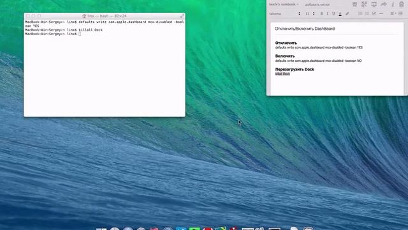Open the text alignment dropdown
Screen dimensions: 408x230
(x=393, y=13)
